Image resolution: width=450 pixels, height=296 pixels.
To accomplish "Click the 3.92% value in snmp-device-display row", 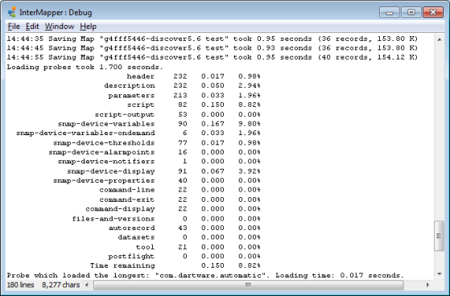I will coord(249,171).
